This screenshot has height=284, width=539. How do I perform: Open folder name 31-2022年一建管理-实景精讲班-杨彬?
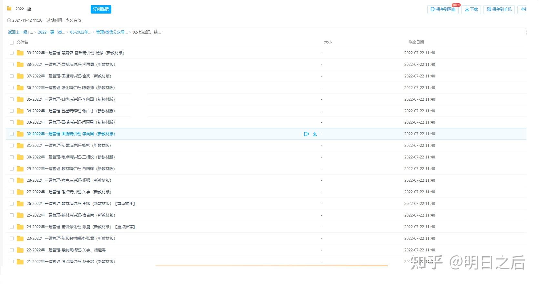(69, 146)
